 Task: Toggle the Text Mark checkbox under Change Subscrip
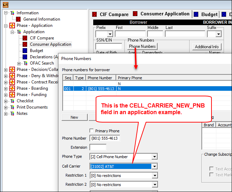point(211,175)
